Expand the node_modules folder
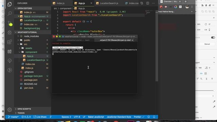 (x=33, y=36)
